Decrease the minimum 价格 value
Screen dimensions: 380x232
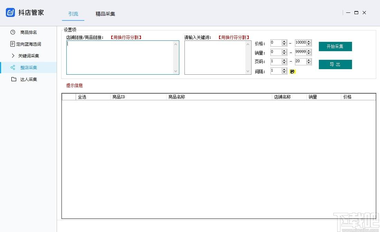pos(284,44)
